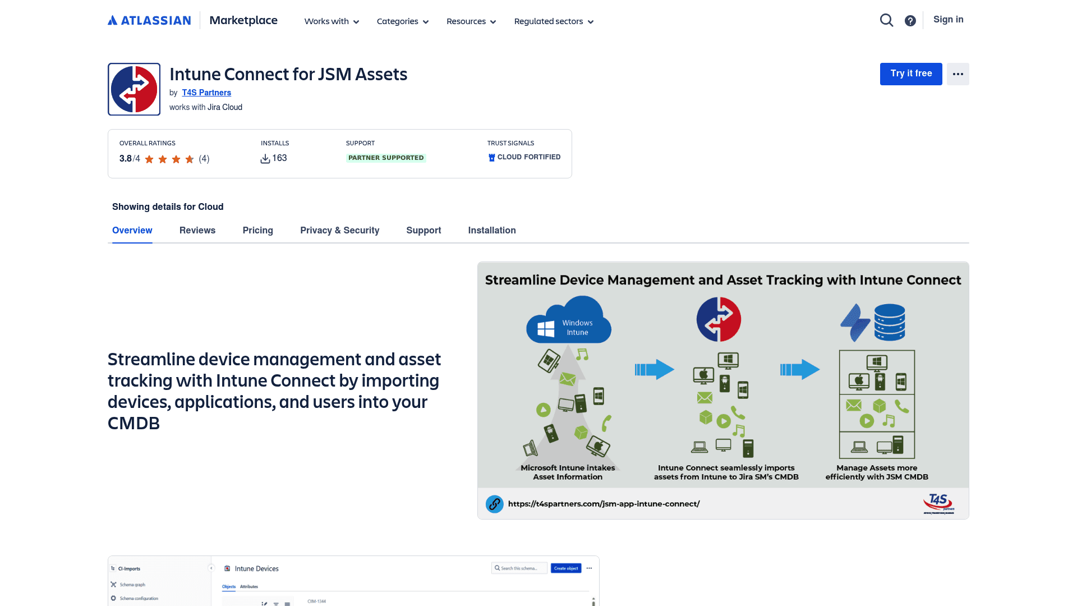This screenshot has height=606, width=1077.
Task: Open the ellipsis more-options menu
Action: 958,74
